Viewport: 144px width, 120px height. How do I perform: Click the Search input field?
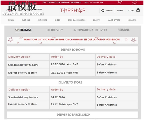(107, 11)
